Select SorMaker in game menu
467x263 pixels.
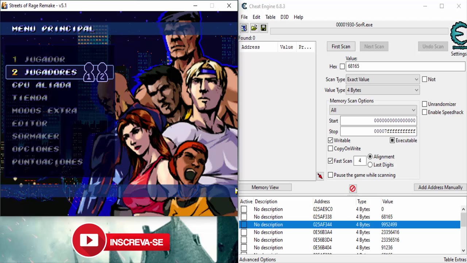35,136
